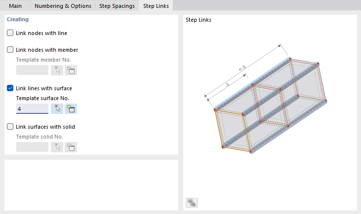Uncheck Link lines with surface
361x214 pixels.
pyautogui.click(x=10, y=88)
